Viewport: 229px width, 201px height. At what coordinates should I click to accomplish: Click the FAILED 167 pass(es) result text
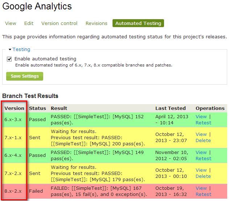99,191
